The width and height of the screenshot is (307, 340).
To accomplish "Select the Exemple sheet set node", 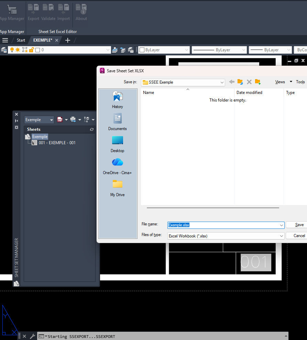I will click(x=40, y=136).
